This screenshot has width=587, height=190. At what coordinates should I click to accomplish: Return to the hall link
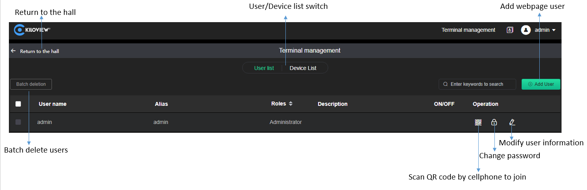(40, 51)
